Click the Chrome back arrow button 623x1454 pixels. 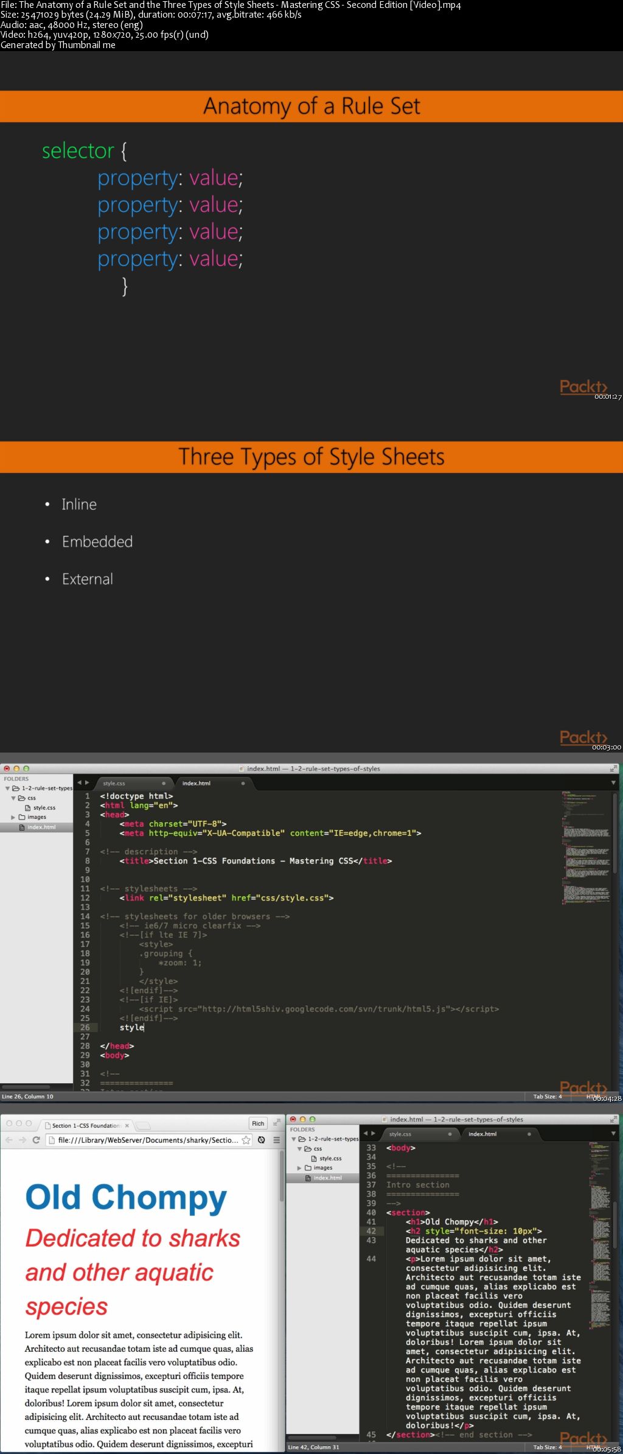[9, 1140]
